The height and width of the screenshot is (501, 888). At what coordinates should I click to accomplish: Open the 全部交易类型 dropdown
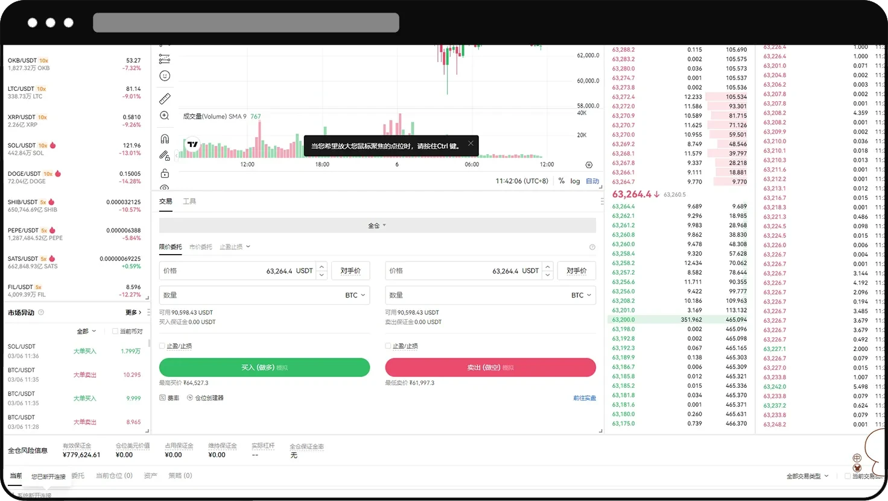click(807, 476)
